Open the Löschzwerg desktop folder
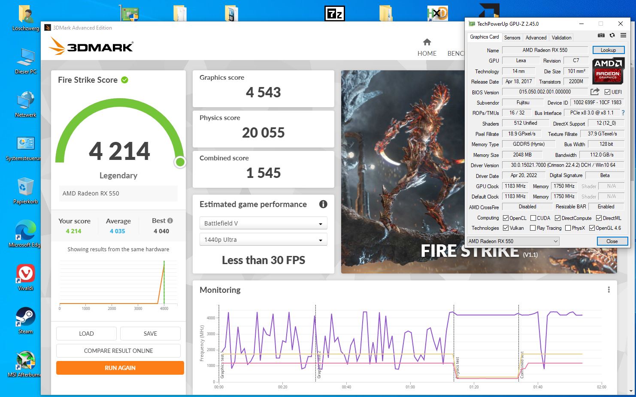This screenshot has width=636, height=397. [x=25, y=19]
